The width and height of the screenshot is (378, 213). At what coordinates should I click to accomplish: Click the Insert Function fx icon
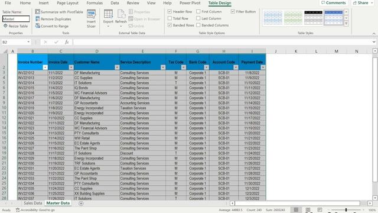tap(67, 42)
